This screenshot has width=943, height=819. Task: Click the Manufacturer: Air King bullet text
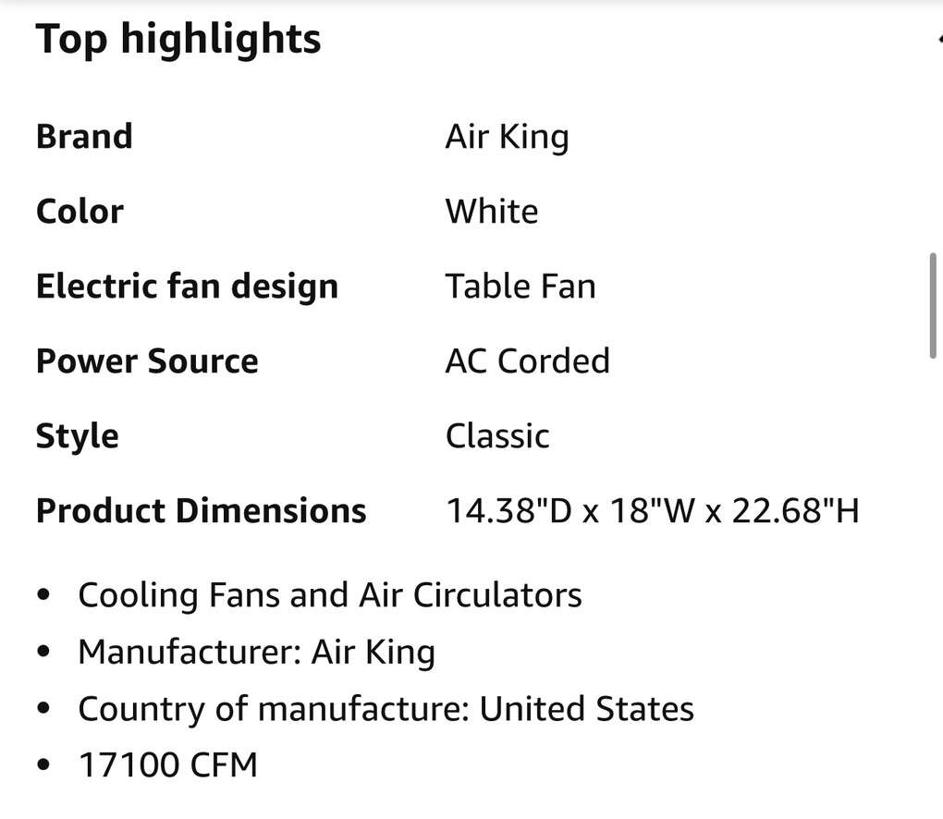[256, 653]
